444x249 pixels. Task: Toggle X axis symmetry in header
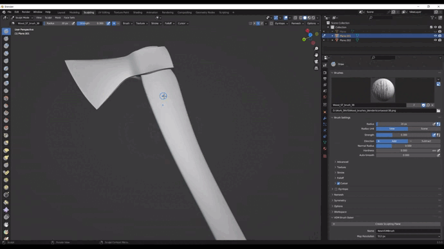click(x=254, y=24)
